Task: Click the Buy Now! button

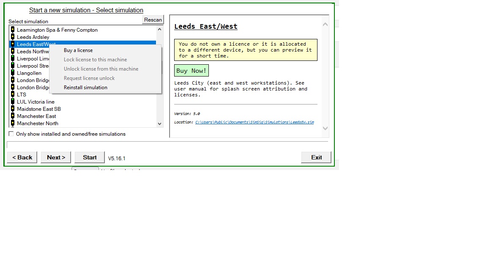Action: 192,71
